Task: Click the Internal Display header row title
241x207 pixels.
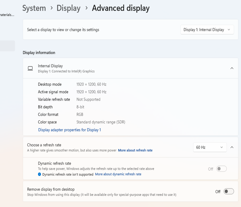Action: [50, 66]
